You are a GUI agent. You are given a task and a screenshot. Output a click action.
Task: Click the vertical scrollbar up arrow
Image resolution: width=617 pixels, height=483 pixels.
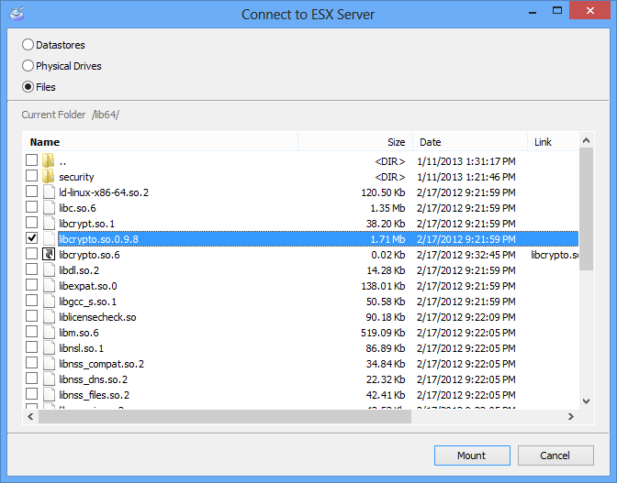[x=586, y=140]
